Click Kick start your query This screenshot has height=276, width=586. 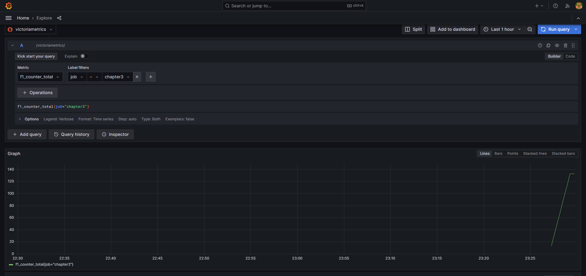click(36, 56)
